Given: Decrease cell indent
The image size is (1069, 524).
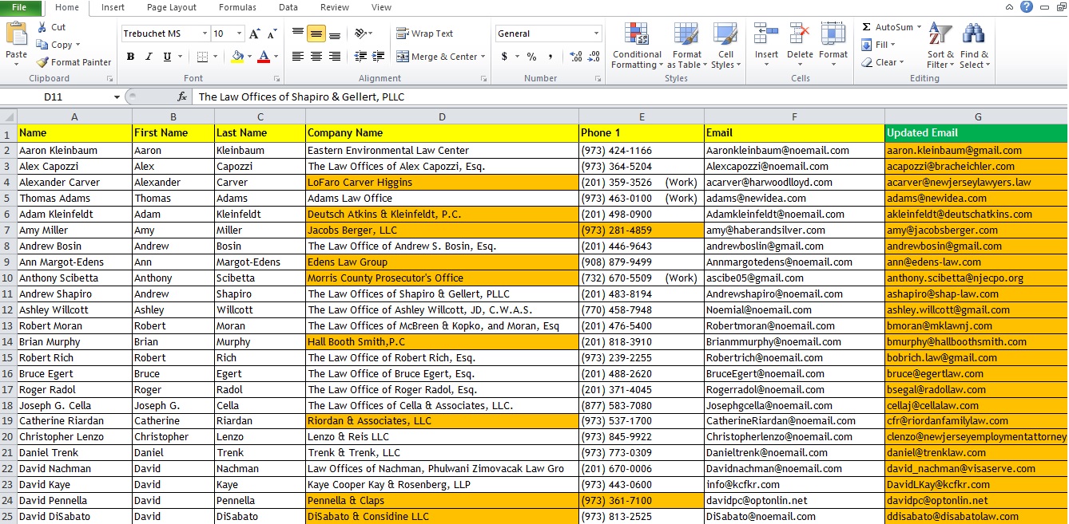Looking at the screenshot, I should (x=360, y=57).
